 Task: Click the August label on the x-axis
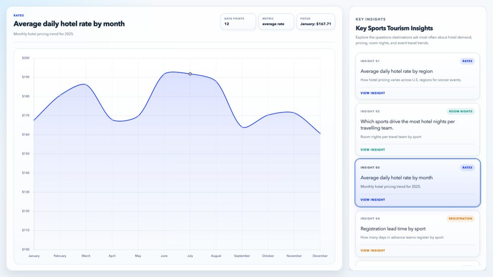click(x=216, y=256)
